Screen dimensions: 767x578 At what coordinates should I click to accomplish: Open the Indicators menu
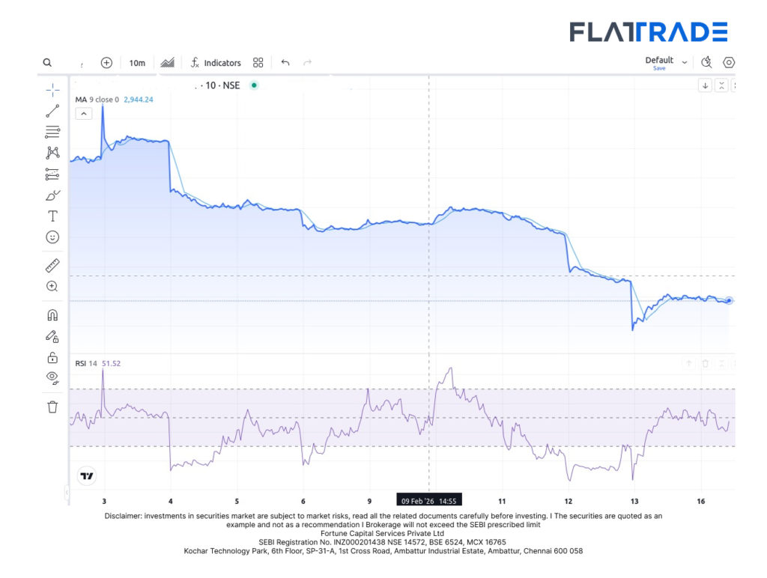[216, 63]
